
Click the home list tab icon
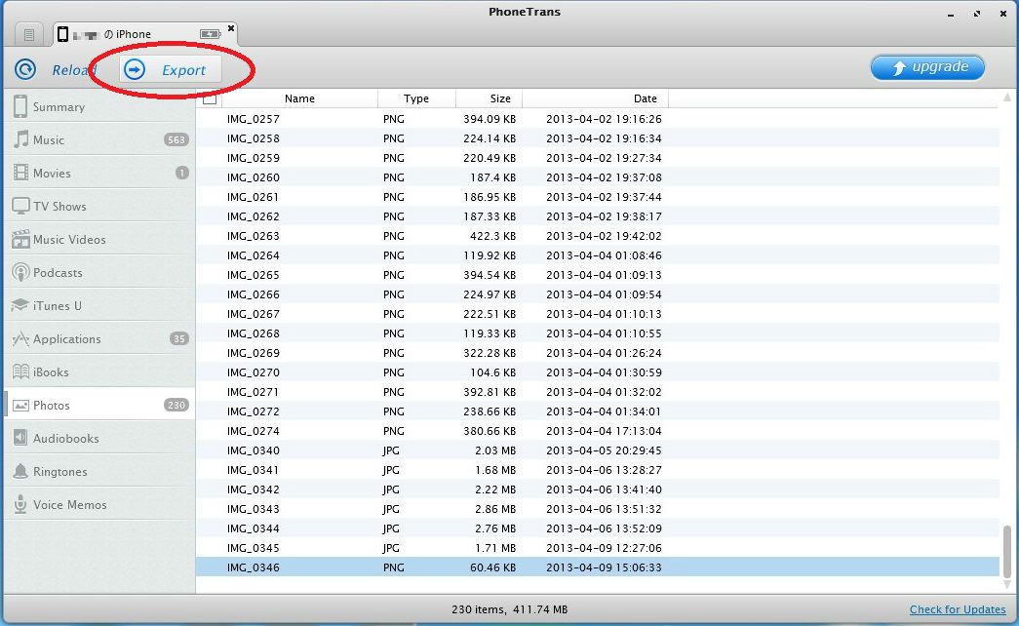(29, 34)
